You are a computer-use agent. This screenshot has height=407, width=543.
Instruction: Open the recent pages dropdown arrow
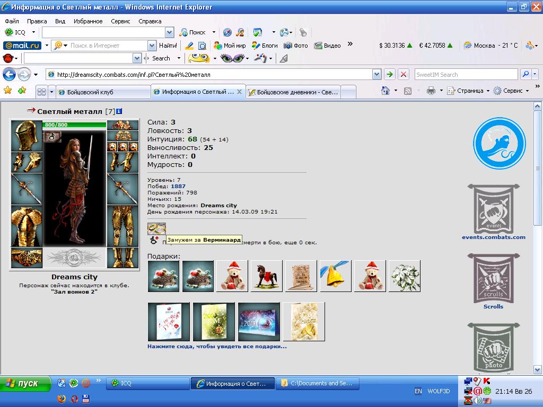click(36, 74)
